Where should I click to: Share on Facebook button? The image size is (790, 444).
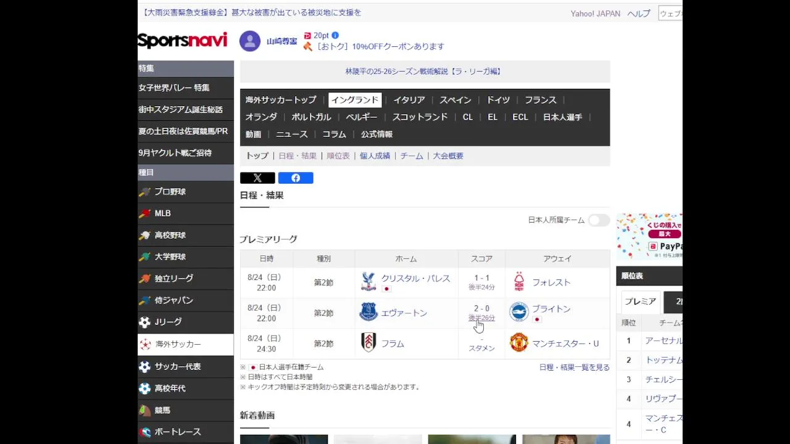pos(296,178)
